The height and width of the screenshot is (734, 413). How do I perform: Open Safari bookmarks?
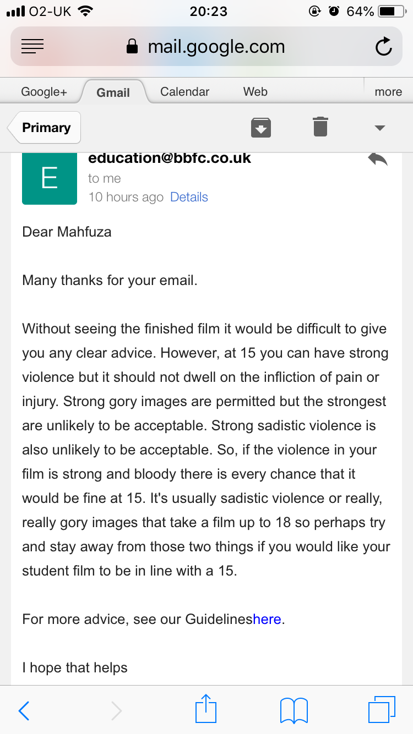click(x=294, y=710)
